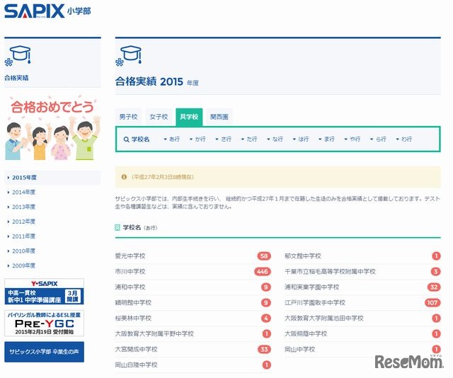Open the PRE-YGC ESL banner
Image resolution: width=453 pixels, height=378 pixels.
click(44, 323)
